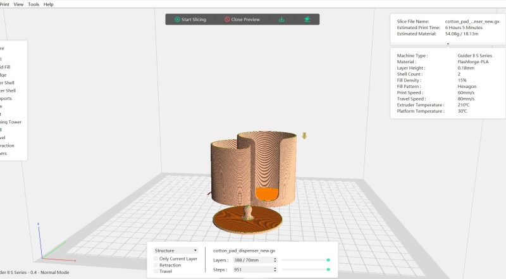The width and height of the screenshot is (506, 279).
Task: Open the Help menu
Action: (x=49, y=4)
